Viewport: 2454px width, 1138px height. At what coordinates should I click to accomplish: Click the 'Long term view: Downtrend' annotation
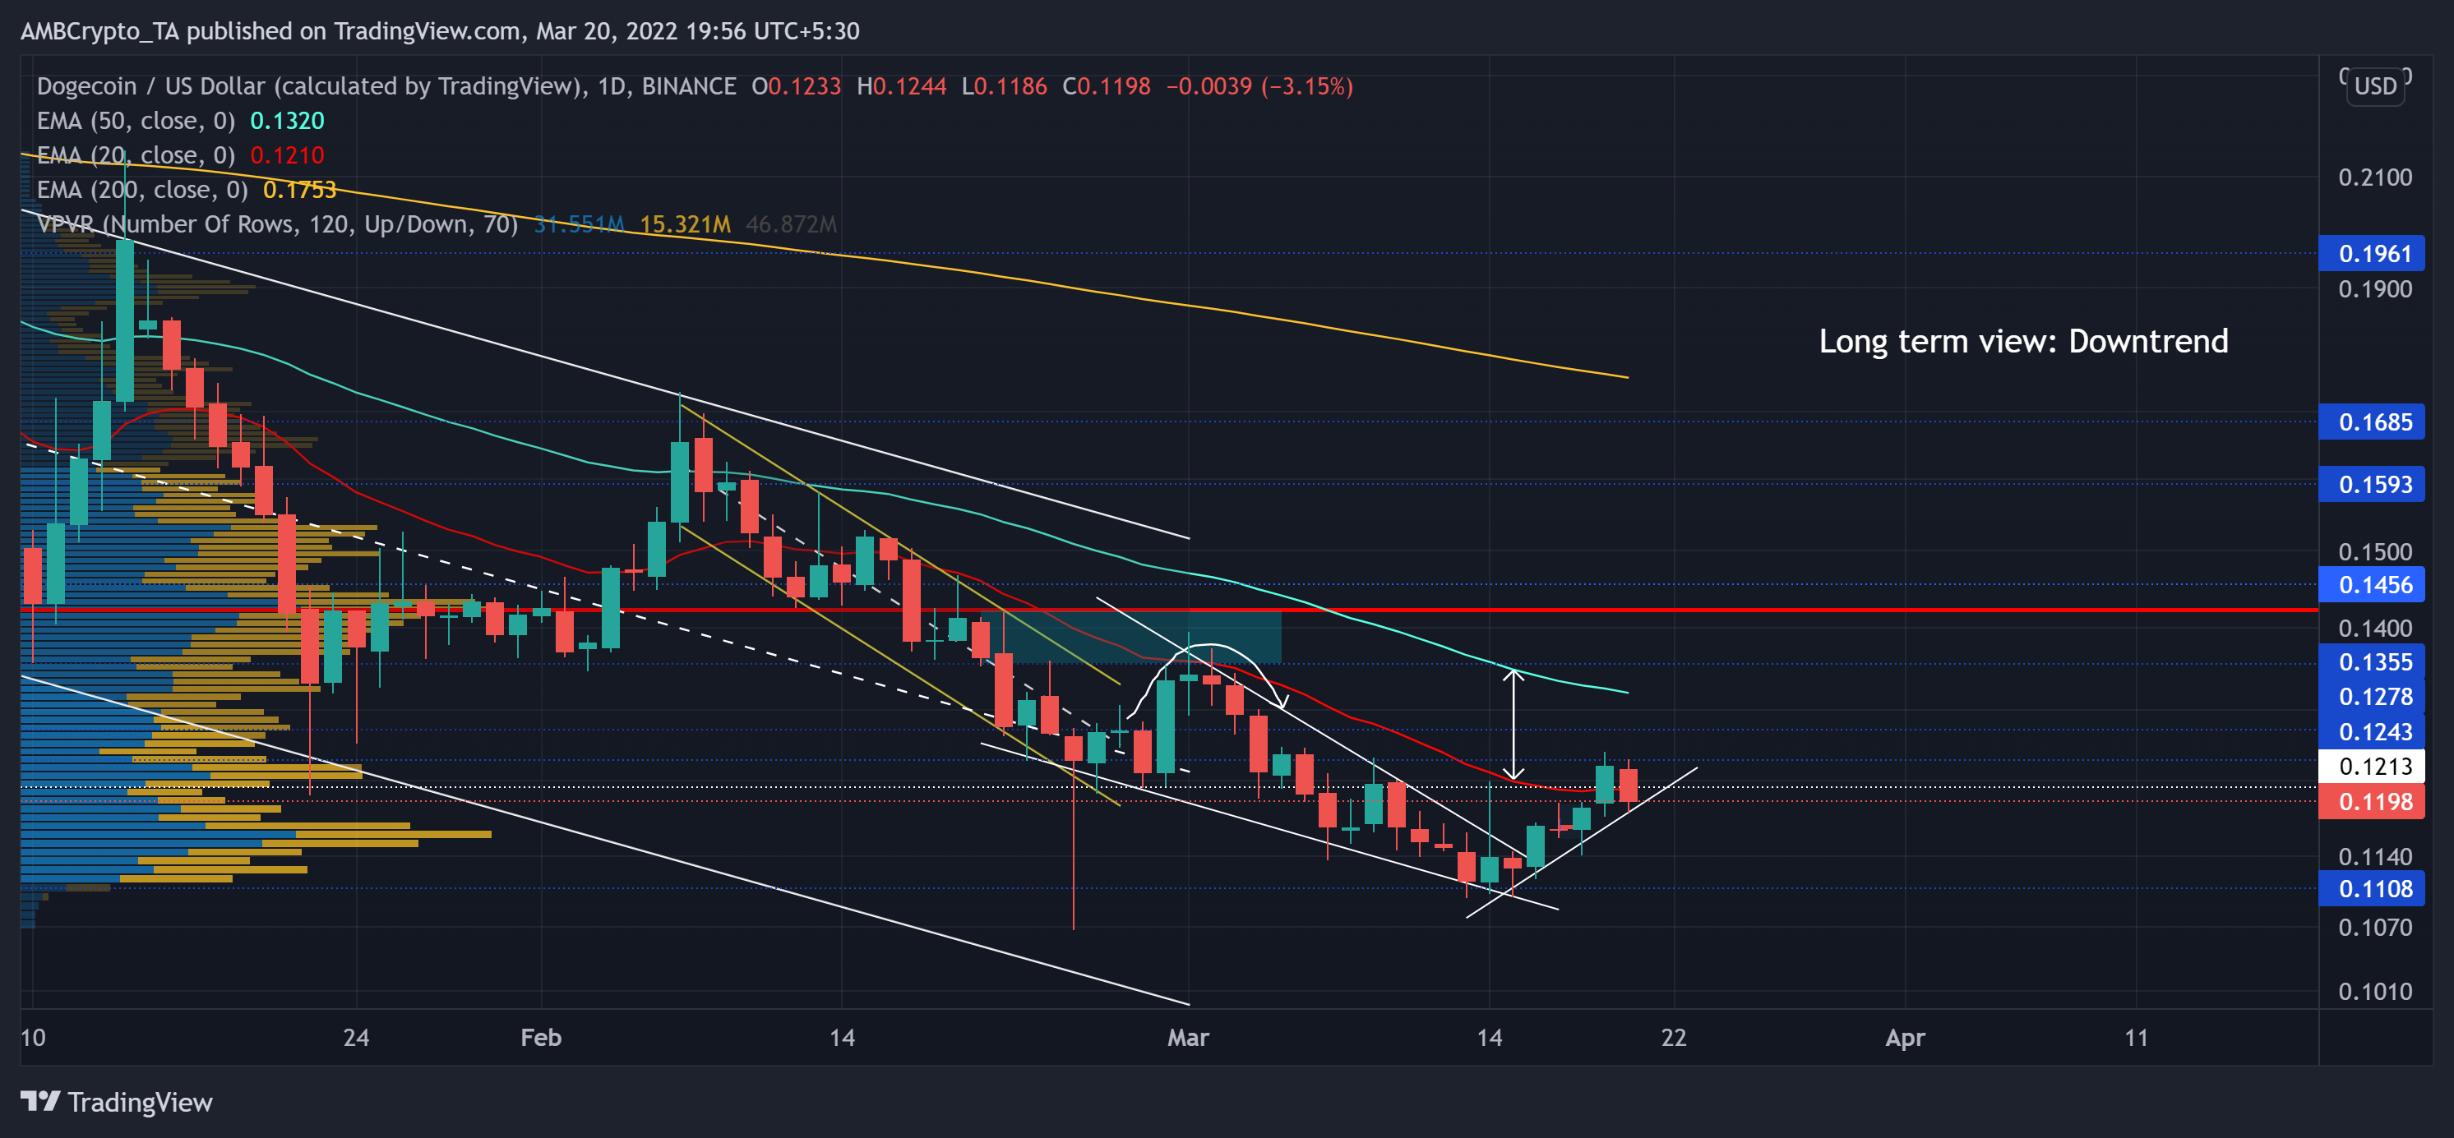(x=2023, y=341)
